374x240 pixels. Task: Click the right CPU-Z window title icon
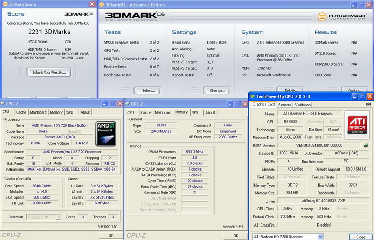[127, 104]
